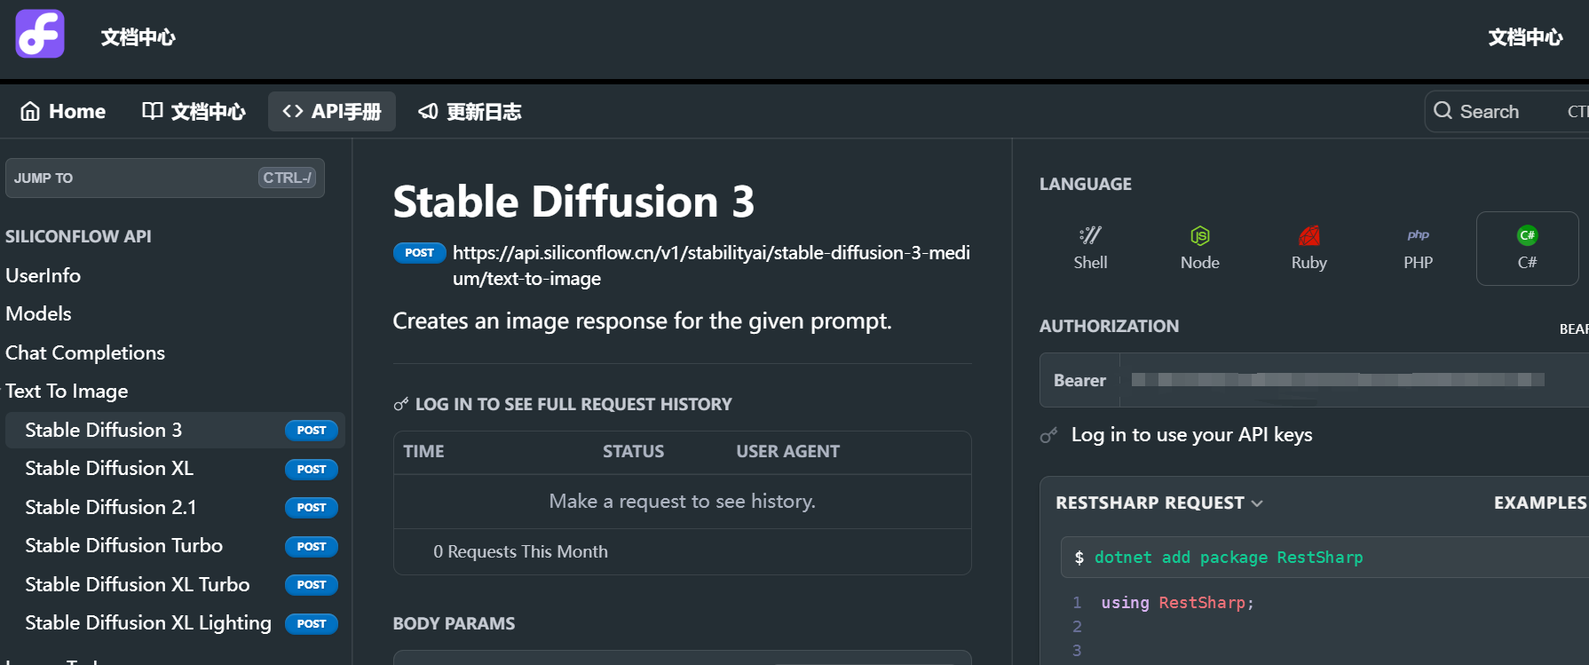Screen dimensions: 1589x665
Task: Click the Search box
Action: coord(1506,111)
